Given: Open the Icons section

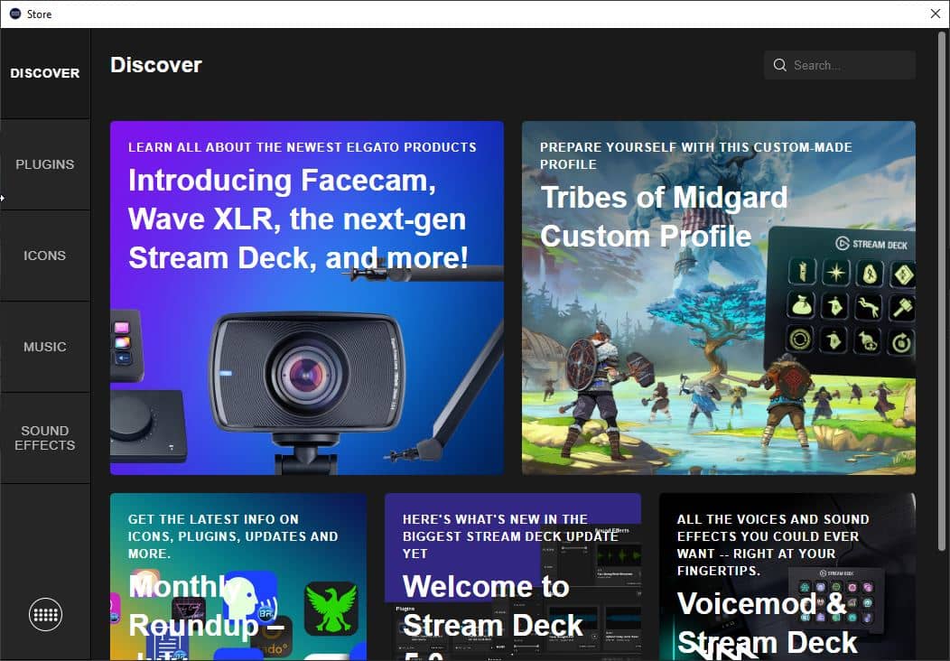Looking at the screenshot, I should click(45, 256).
